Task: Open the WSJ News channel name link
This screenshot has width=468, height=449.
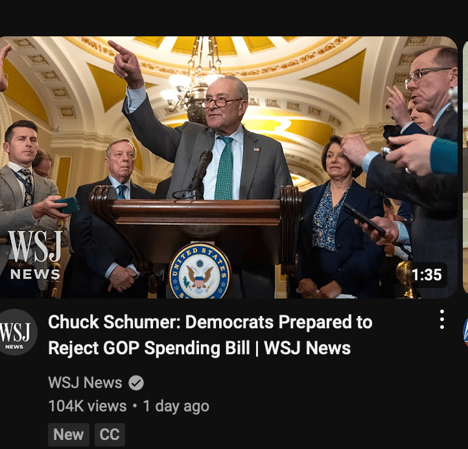Action: 85,383
